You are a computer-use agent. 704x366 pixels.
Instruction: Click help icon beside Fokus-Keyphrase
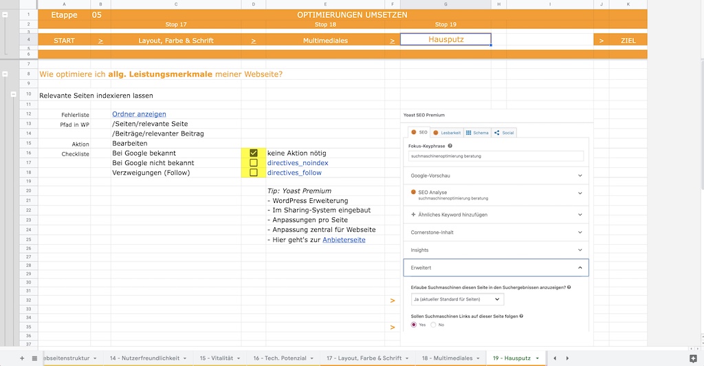click(450, 146)
